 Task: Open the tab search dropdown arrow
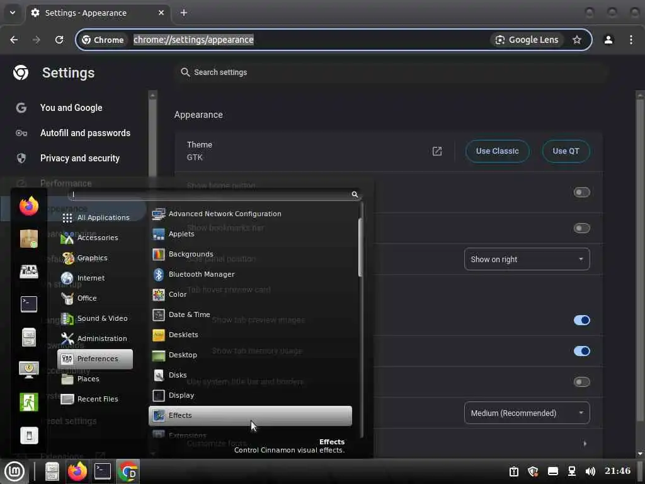(x=13, y=13)
